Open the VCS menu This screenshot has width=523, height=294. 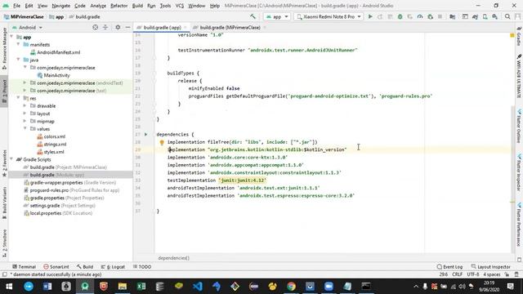(180, 6)
